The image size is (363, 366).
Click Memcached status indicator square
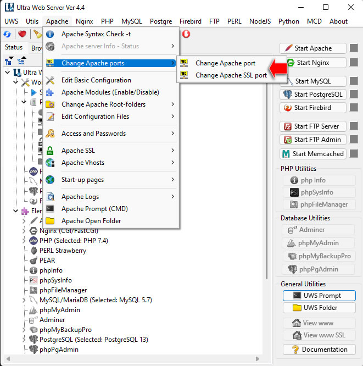coord(354,154)
